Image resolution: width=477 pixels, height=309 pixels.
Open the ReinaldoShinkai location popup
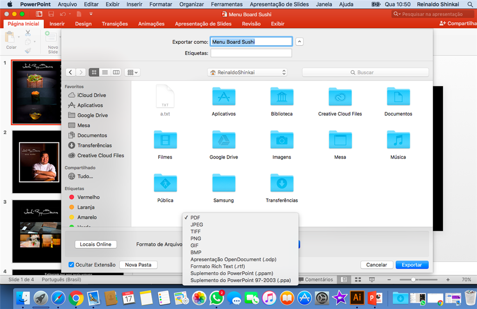[247, 72]
